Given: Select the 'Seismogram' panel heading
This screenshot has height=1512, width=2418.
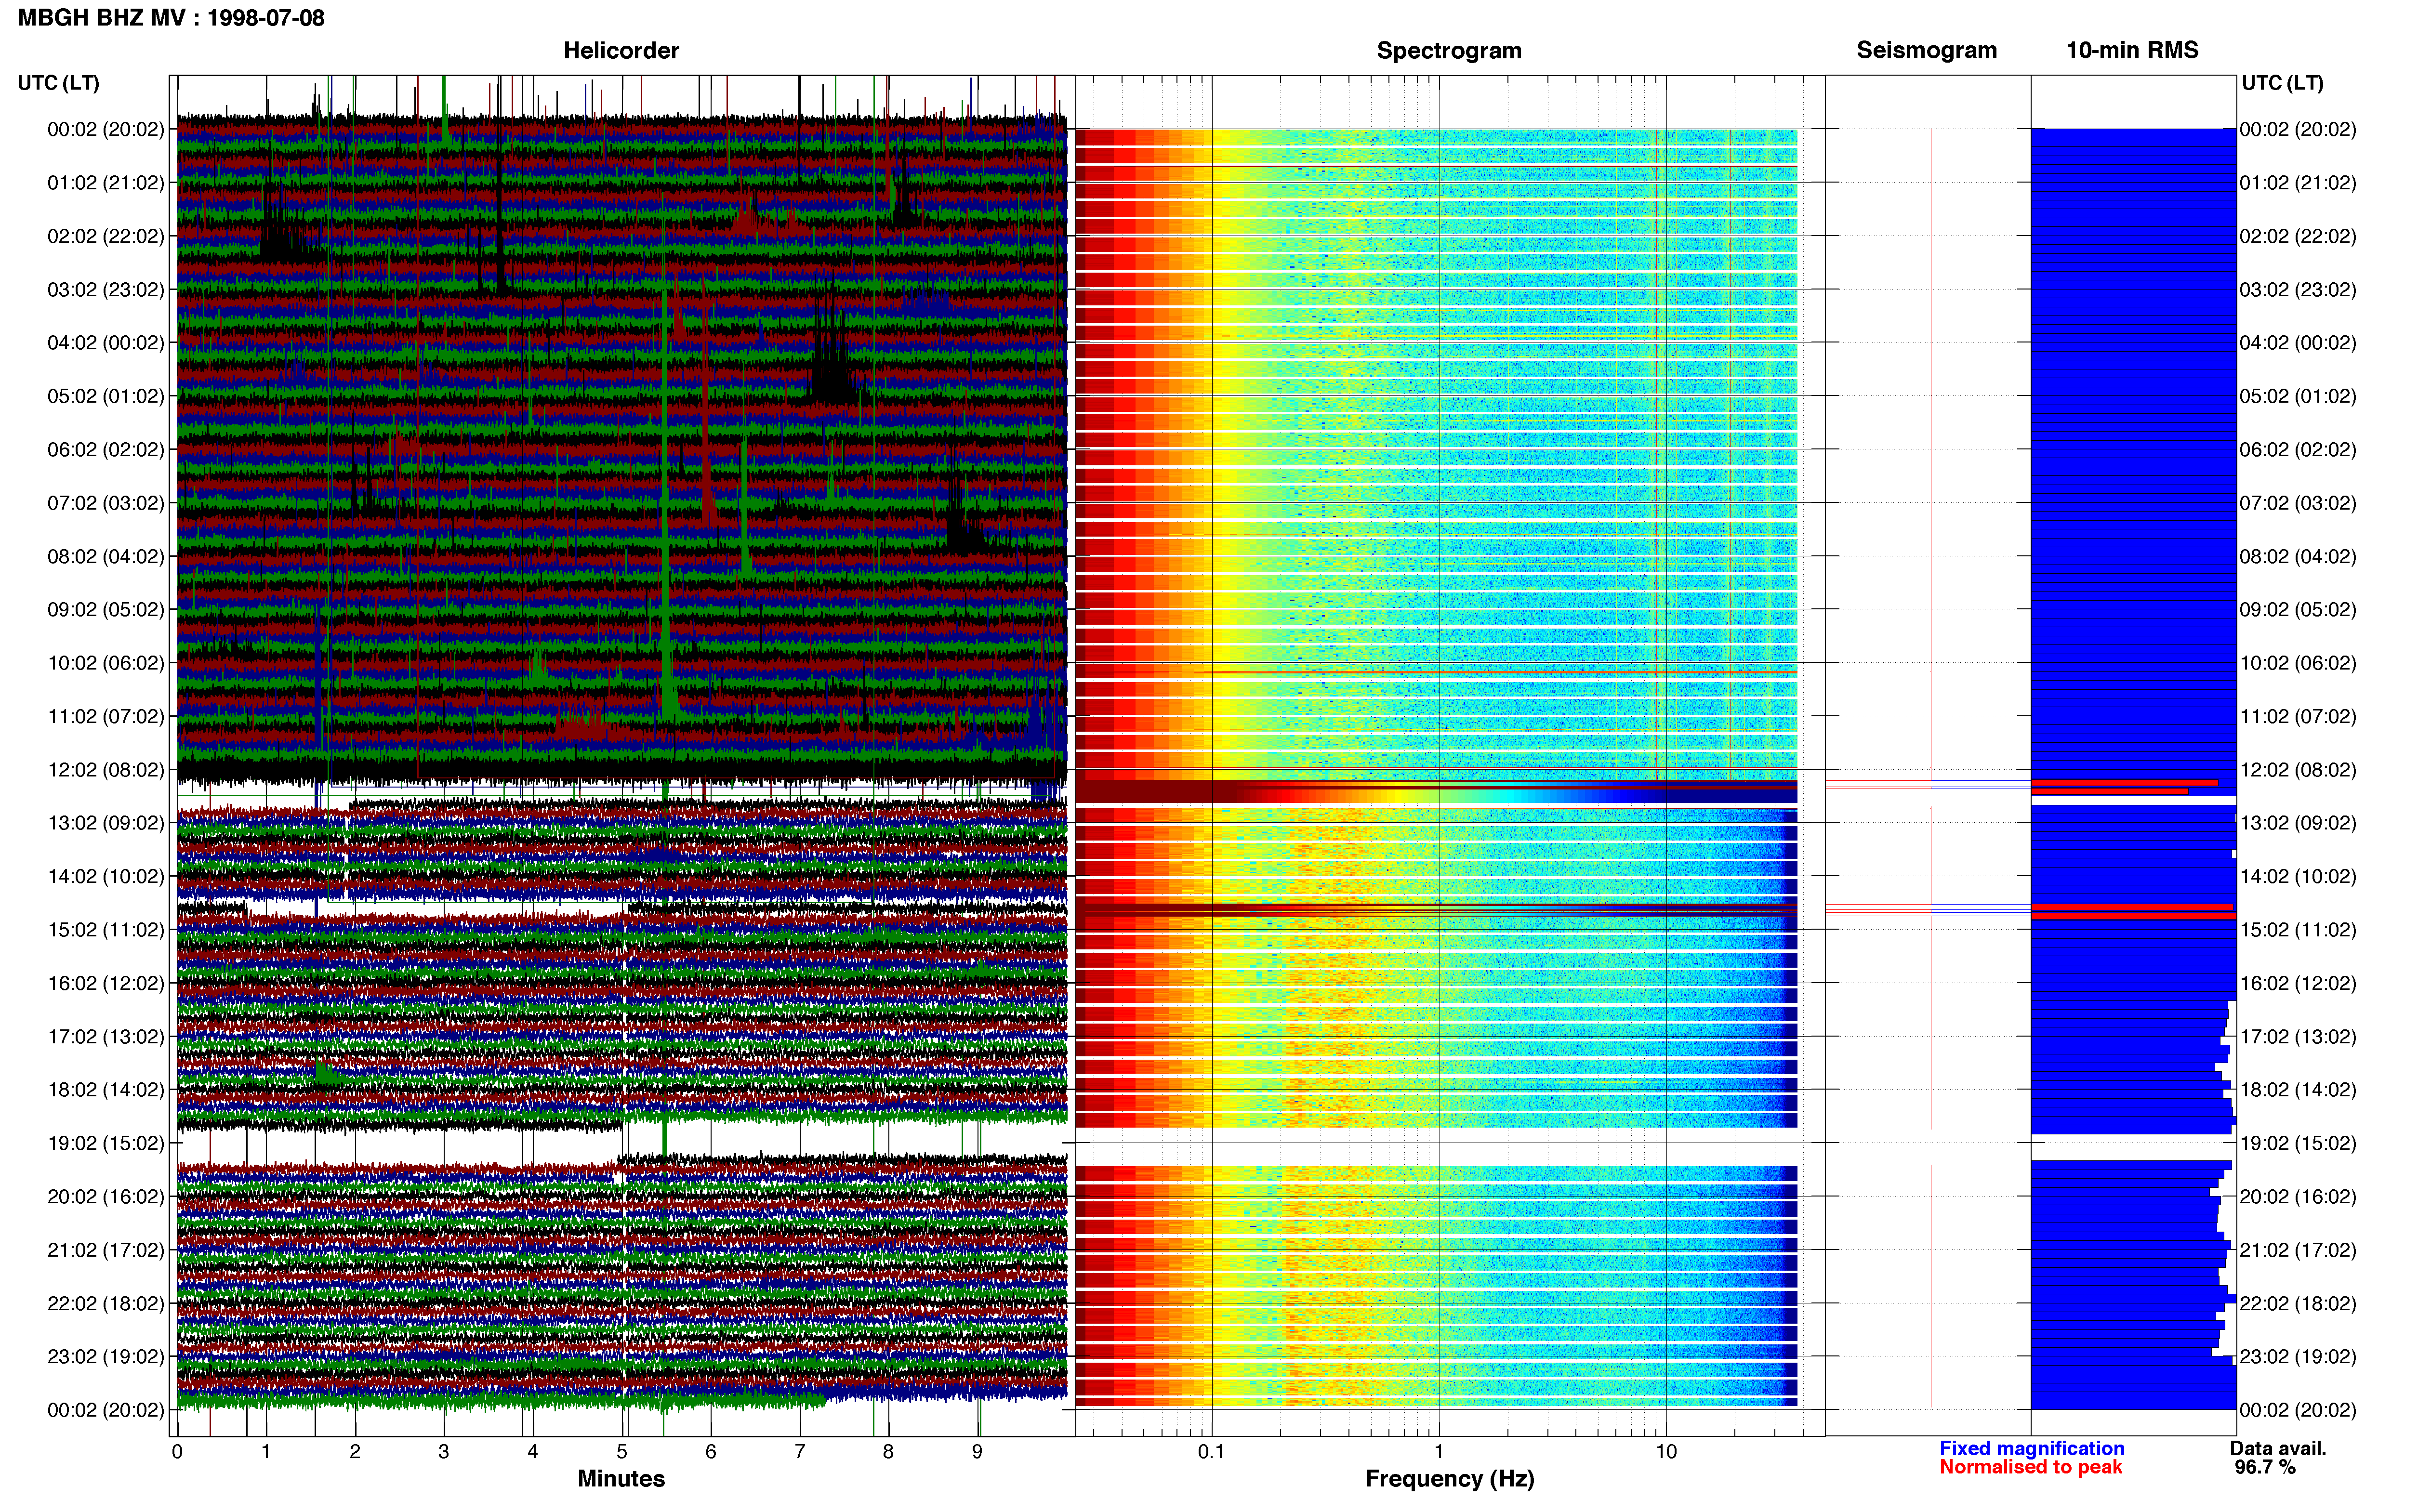Looking at the screenshot, I should coord(1926,50).
